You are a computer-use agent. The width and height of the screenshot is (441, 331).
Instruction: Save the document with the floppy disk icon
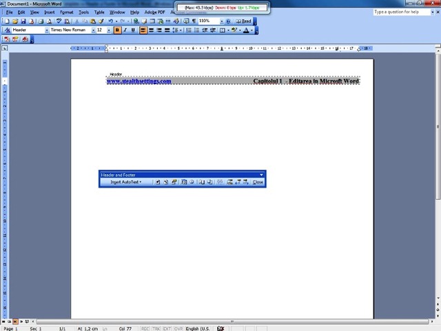pos(23,21)
